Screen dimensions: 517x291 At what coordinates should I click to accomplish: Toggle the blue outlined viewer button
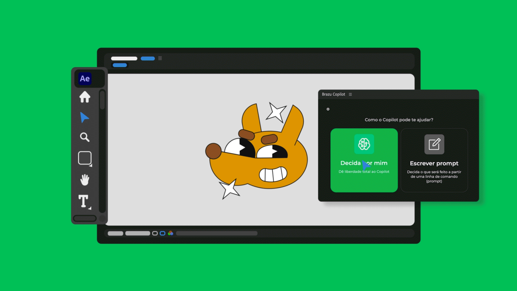(162, 233)
